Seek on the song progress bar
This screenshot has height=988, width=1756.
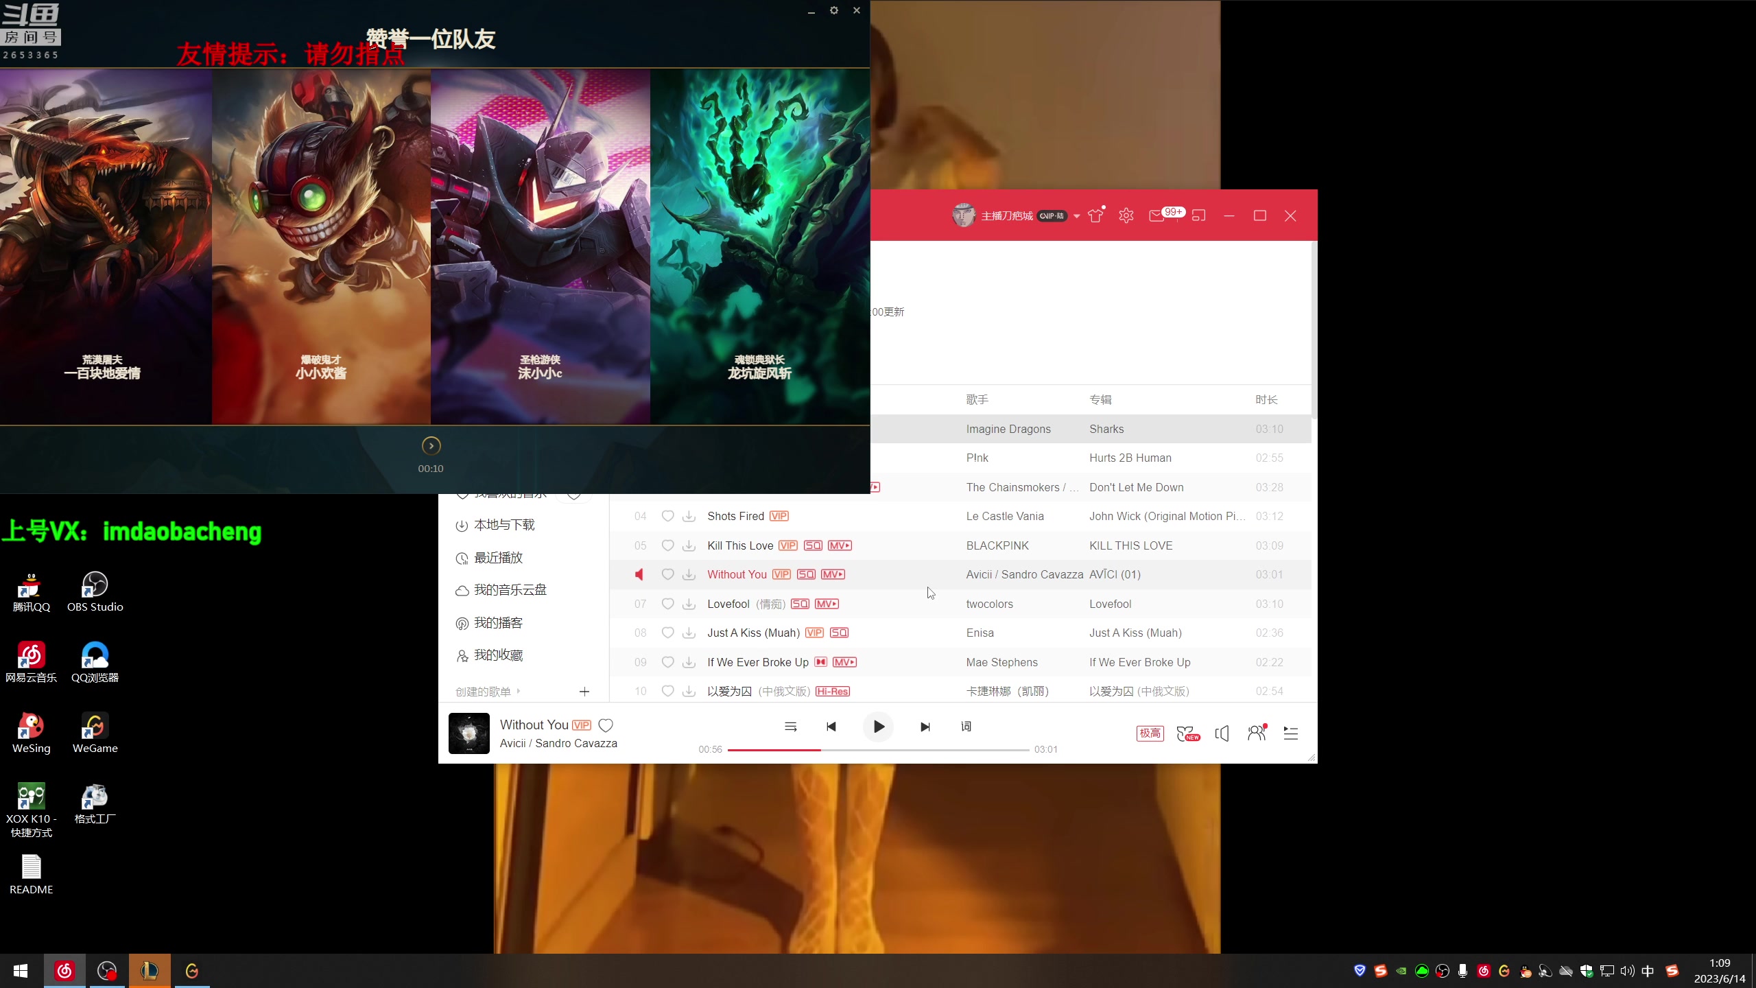click(x=878, y=750)
